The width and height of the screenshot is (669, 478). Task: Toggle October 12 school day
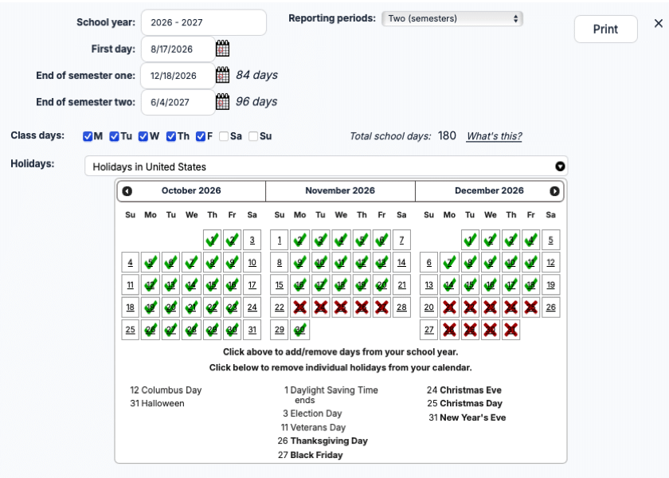tap(151, 284)
